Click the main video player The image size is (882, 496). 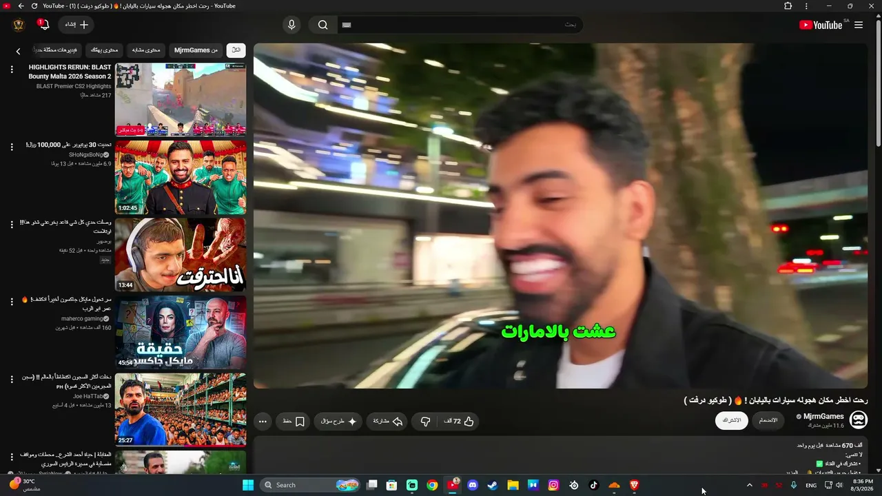click(x=560, y=216)
